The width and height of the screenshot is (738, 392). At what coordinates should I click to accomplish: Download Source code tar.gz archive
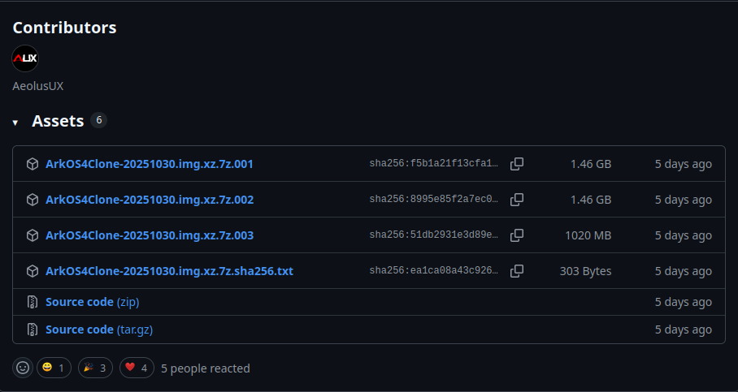click(99, 330)
